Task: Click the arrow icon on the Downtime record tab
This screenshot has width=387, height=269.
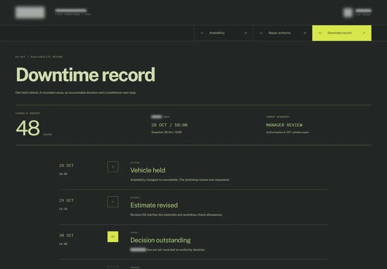Action: click(364, 33)
